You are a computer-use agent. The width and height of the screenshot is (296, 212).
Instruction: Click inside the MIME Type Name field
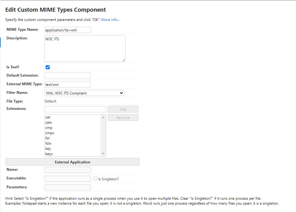tap(67, 30)
